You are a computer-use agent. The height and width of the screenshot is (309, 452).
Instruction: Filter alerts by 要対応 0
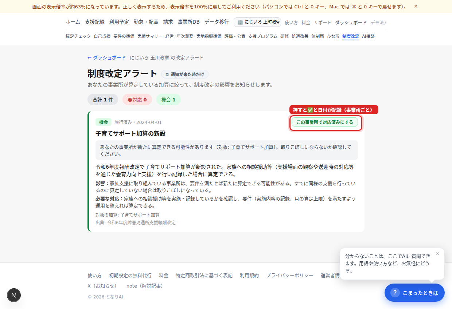pyautogui.click(x=137, y=100)
